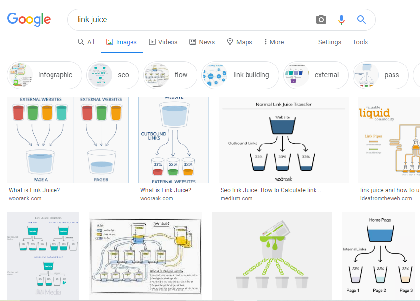
Task: Open the News tab
Action: point(202,42)
